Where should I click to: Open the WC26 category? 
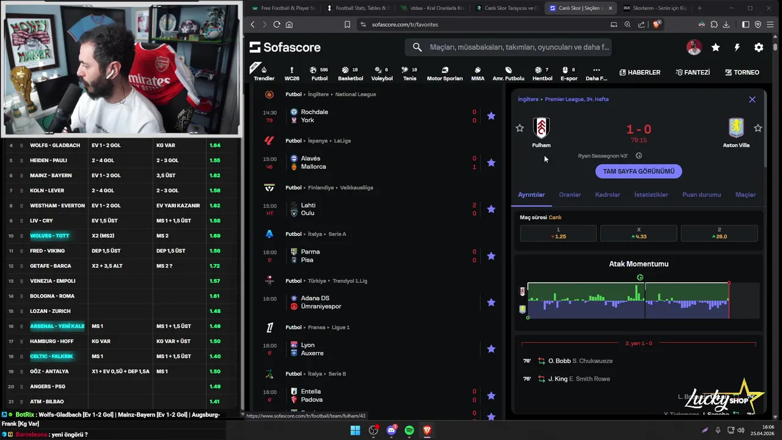tap(292, 73)
